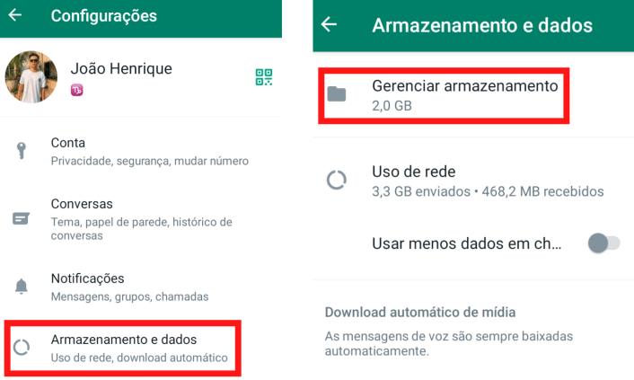
Task: Open the Conta settings entry
Action: 141,152
